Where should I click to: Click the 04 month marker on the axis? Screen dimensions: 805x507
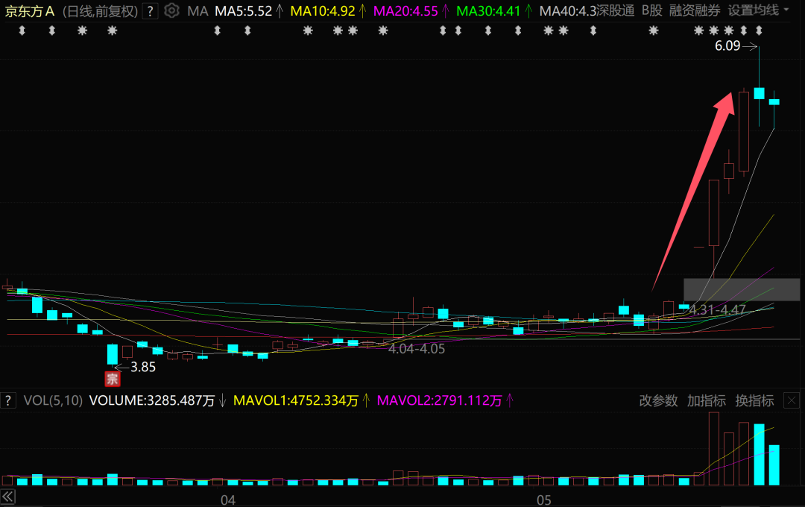pyautogui.click(x=228, y=500)
